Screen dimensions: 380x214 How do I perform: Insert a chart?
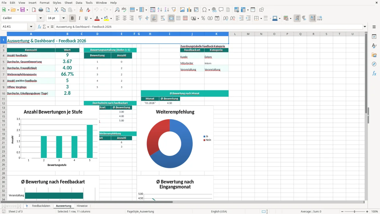(x=189, y=10)
